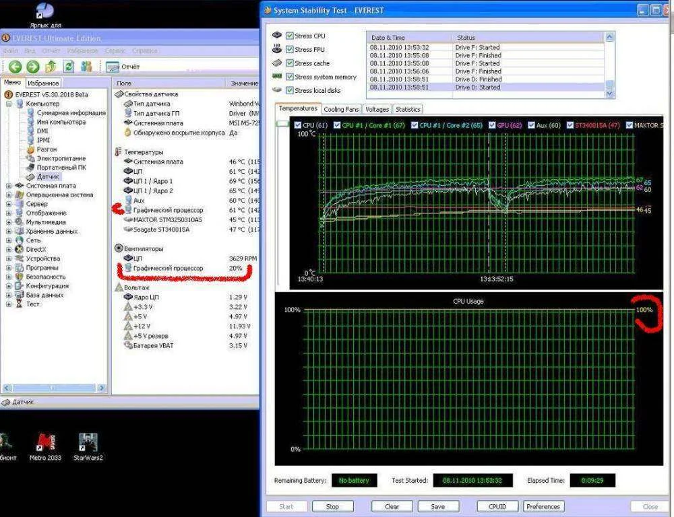The width and height of the screenshot is (674, 517).
Task: Click the Температуры section header icon
Action: coord(118,151)
